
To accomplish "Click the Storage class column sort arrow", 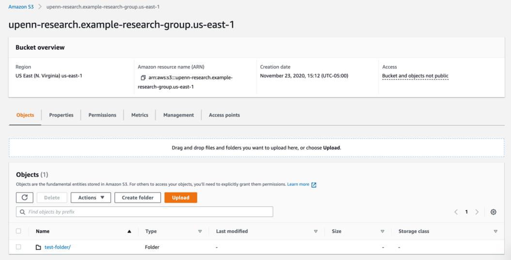I will pyautogui.click(x=496, y=231).
